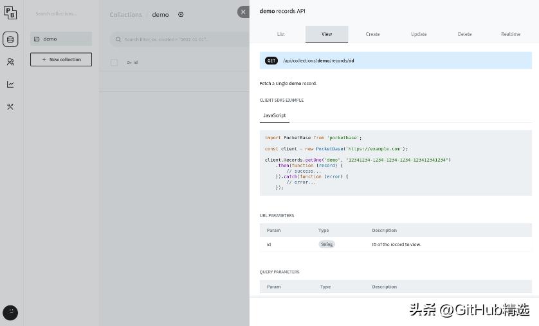Switch to the Delete tab

click(465, 34)
